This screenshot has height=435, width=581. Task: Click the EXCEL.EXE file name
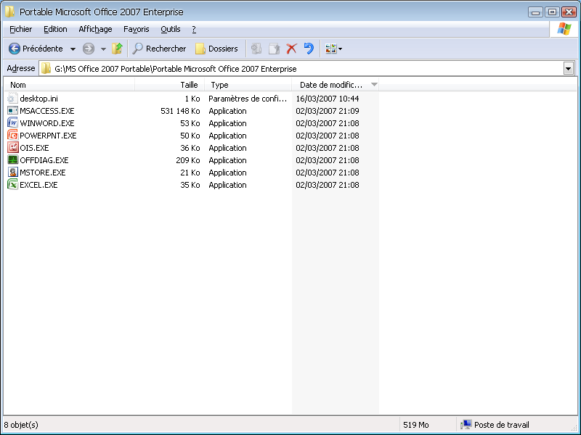click(38, 185)
